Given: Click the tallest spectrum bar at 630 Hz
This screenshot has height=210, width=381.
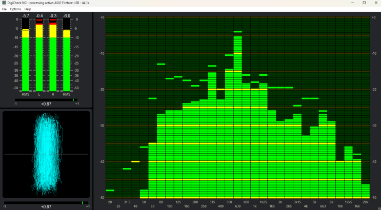Looking at the screenshot, I should [x=237, y=117].
